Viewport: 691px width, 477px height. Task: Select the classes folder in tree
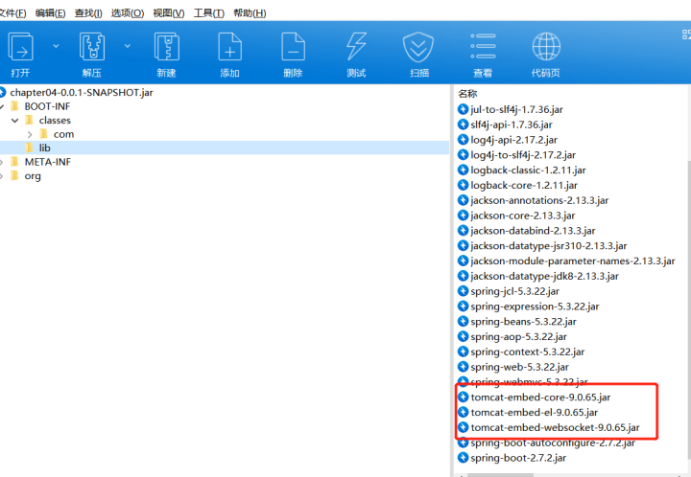click(54, 120)
